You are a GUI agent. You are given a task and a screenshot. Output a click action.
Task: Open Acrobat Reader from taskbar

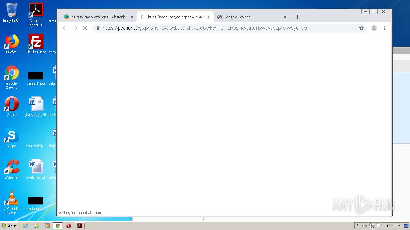tap(80, 226)
